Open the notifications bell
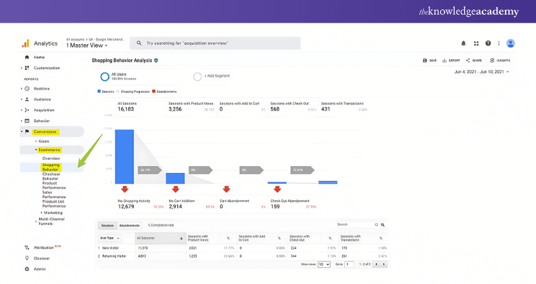Screen dimensions: 536x284 point(463,44)
